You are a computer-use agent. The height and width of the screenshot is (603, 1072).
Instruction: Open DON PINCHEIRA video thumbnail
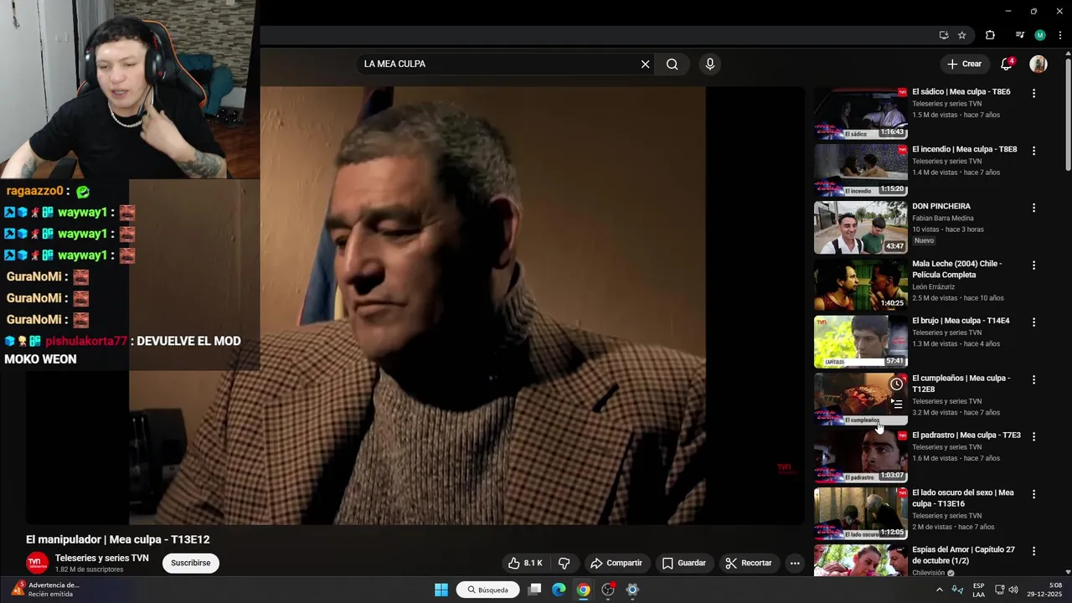[x=860, y=227]
